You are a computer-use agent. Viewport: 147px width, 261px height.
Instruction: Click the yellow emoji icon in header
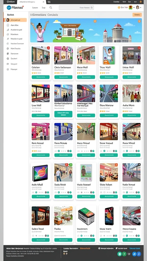click(119, 7)
